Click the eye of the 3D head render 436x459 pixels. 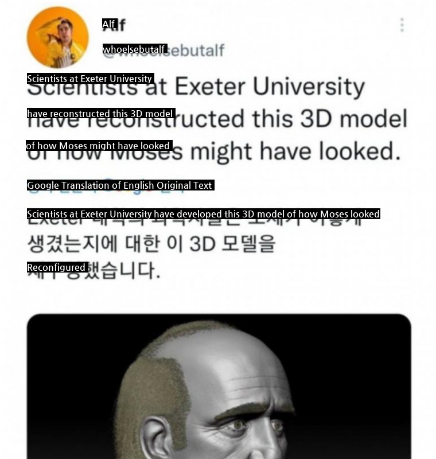(x=239, y=425)
